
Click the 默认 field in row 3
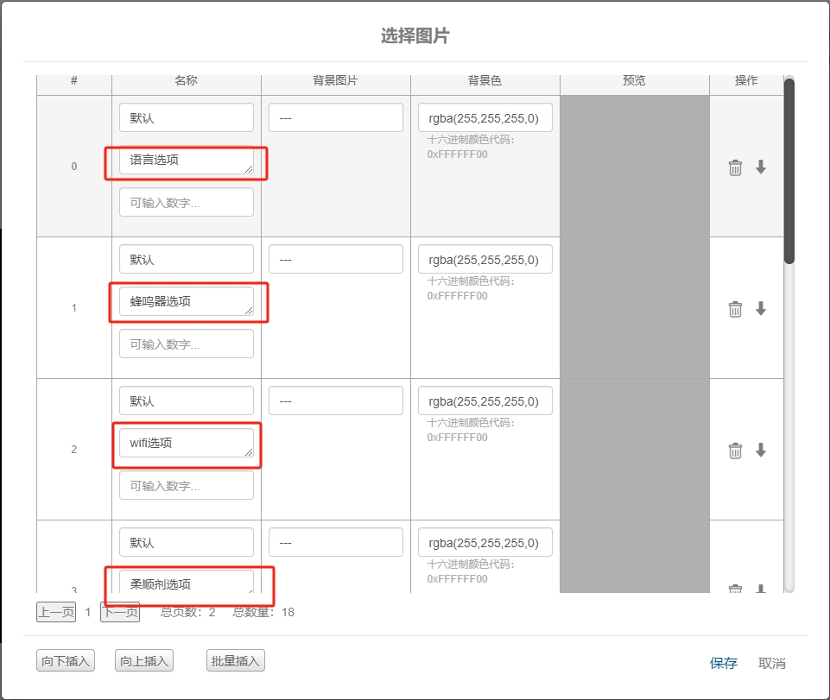pos(187,542)
